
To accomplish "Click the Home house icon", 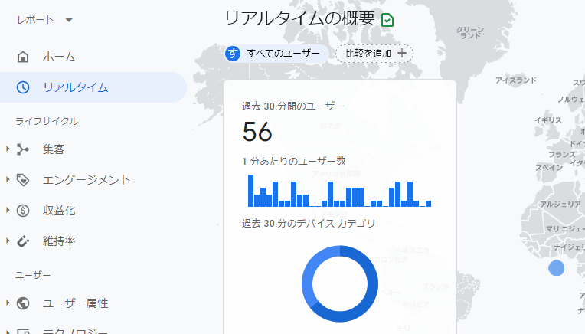I will click(x=23, y=57).
